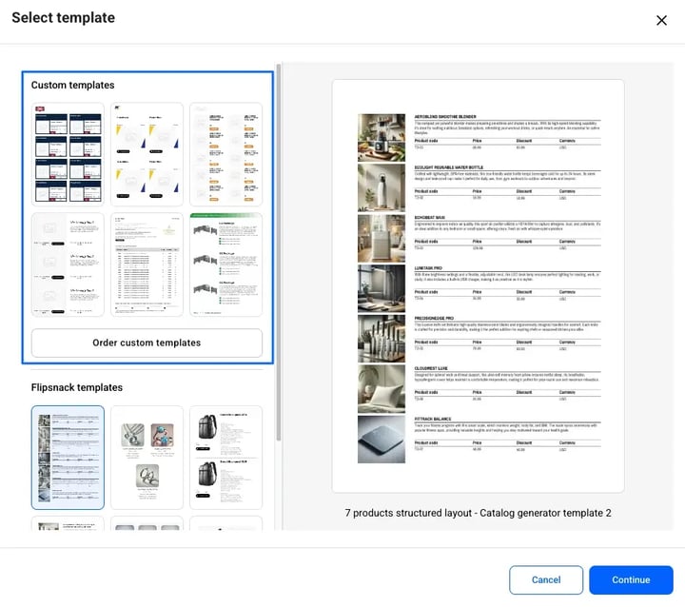Select the navy blue grid custom template
Viewport: 685px width, 607px height.
pos(68,154)
